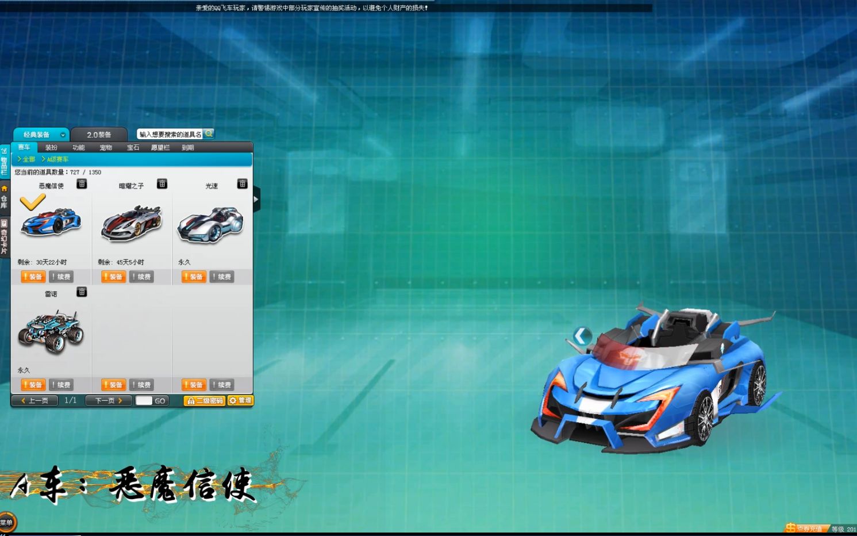Delete the 光速 car with its trash icon

tap(243, 184)
